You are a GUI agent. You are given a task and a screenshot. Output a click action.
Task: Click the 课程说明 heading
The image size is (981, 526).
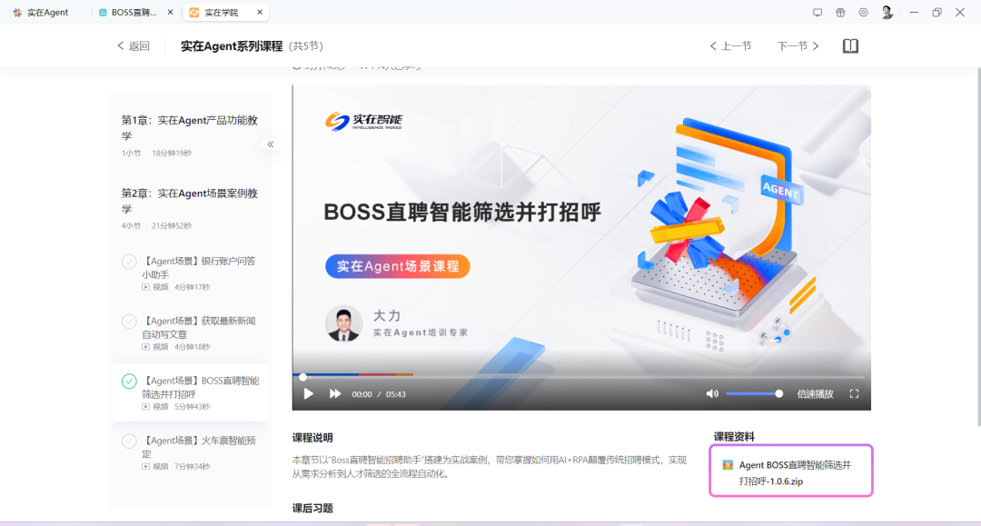tap(312, 438)
